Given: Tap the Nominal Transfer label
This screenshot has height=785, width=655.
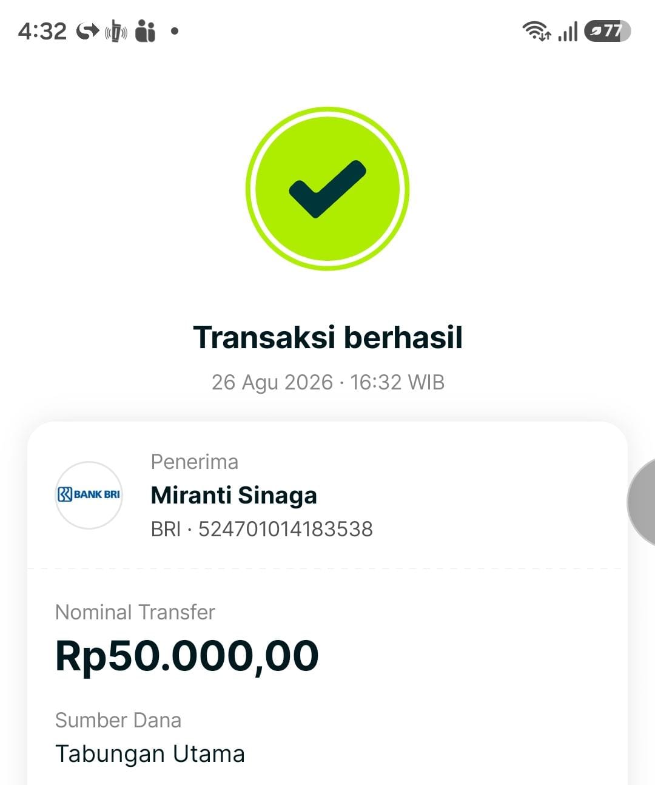Looking at the screenshot, I should click(x=135, y=612).
